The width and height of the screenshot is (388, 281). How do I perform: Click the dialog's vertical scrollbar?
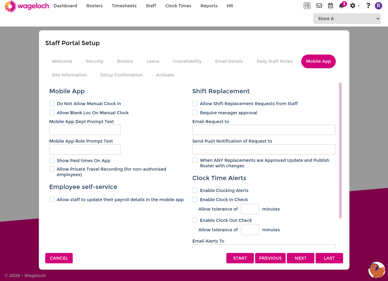[340, 150]
